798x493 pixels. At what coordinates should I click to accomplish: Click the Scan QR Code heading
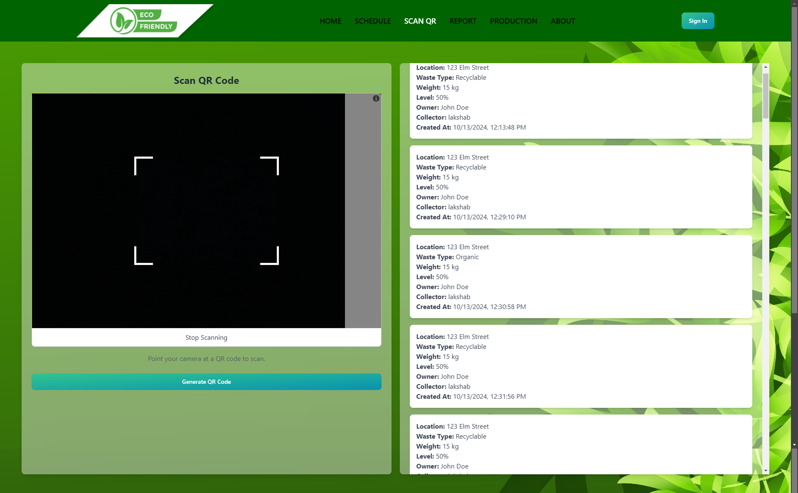coord(206,80)
